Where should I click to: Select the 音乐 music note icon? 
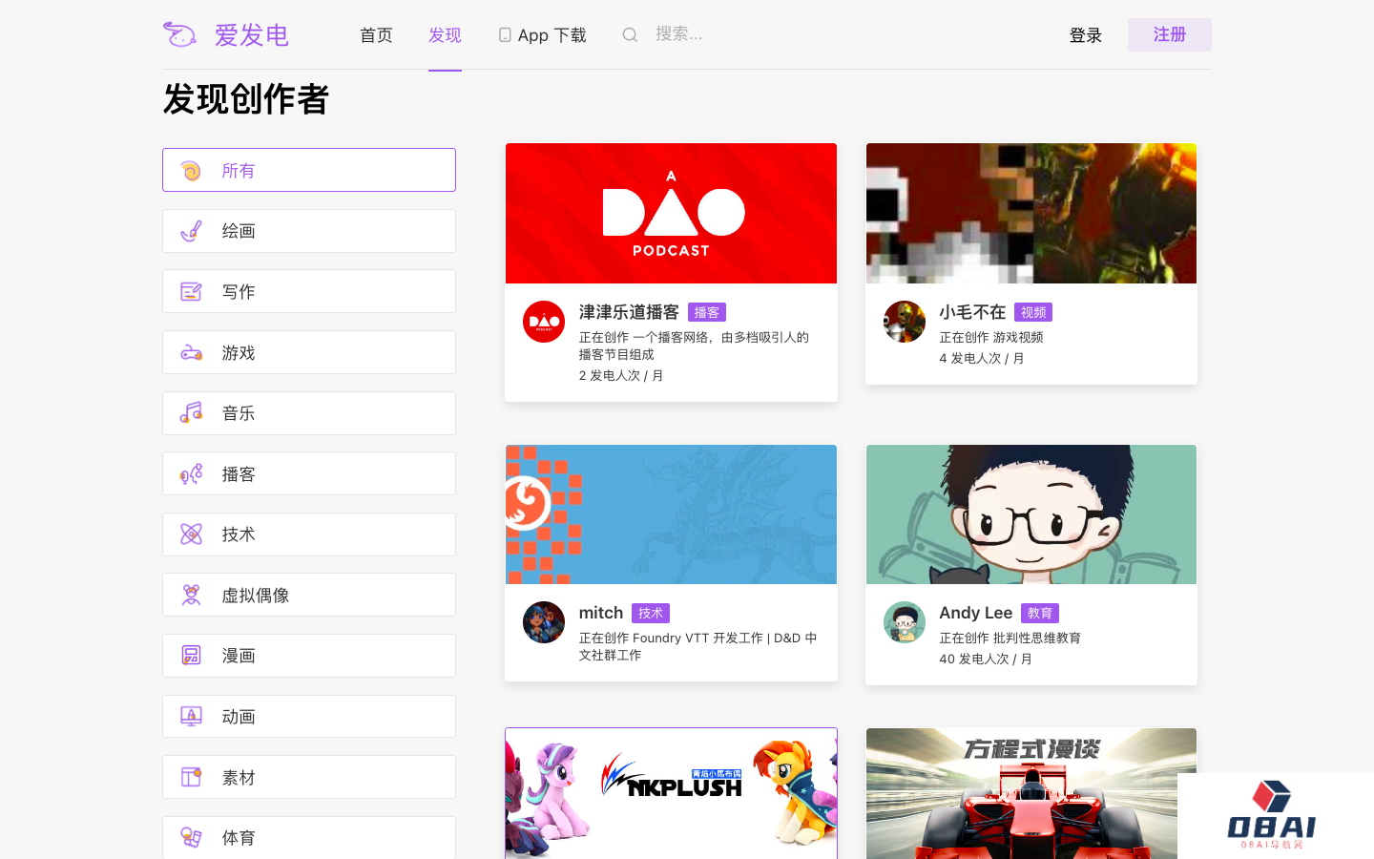coord(191,413)
